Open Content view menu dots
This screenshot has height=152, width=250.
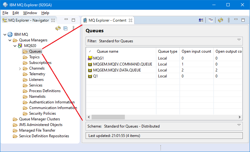[x=229, y=20]
